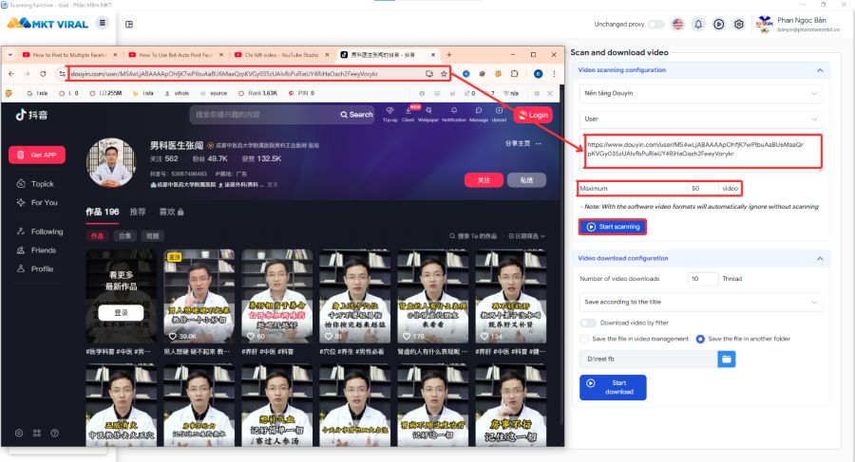The image size is (855, 462).
Task: Open the 分享主页 share profile link
Action: (518, 143)
